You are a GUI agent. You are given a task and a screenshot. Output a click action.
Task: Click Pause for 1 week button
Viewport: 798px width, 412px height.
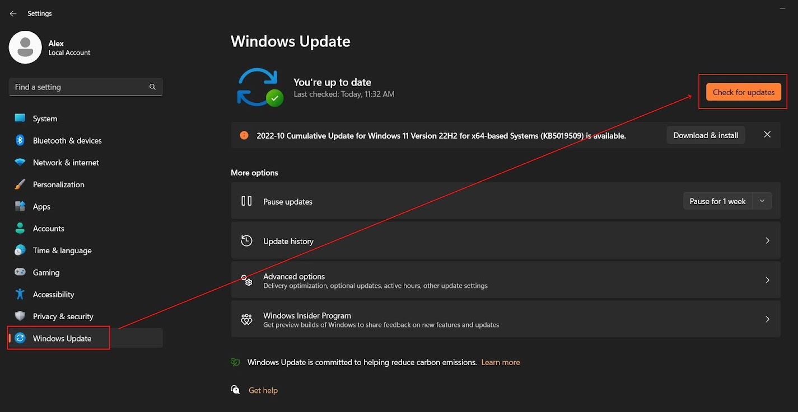pos(717,201)
